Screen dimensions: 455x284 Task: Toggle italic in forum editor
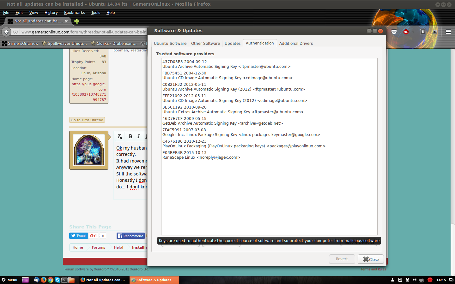138,136
